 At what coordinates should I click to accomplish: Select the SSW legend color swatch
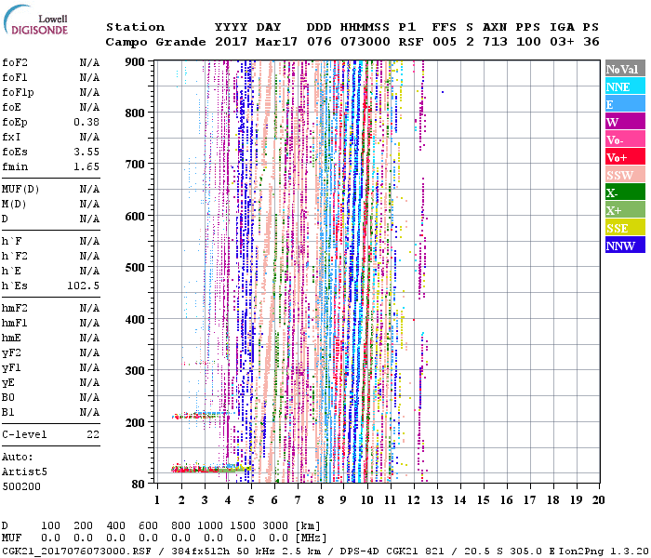pos(625,175)
